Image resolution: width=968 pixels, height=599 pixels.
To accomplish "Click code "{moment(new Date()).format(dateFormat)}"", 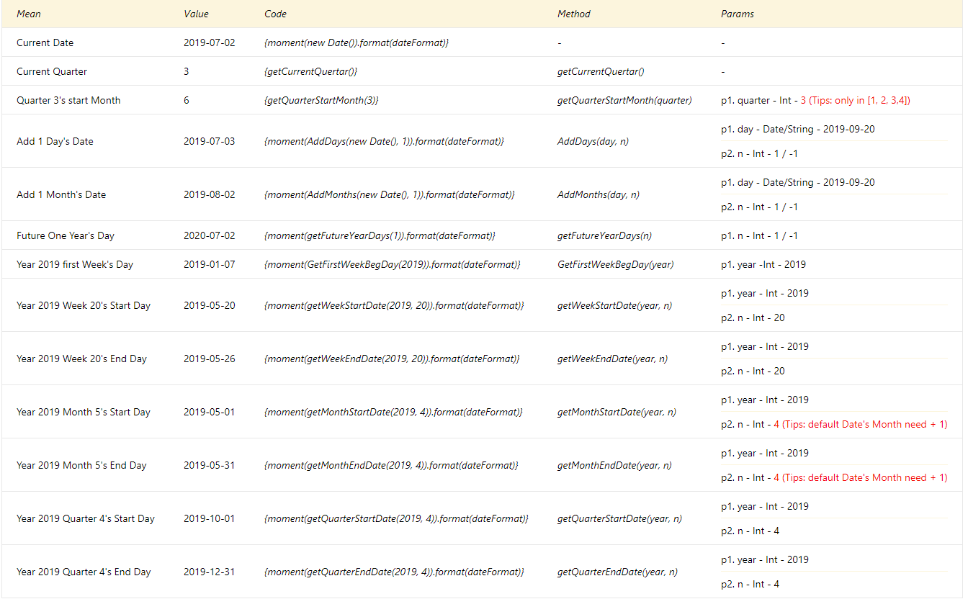I will 357,42.
